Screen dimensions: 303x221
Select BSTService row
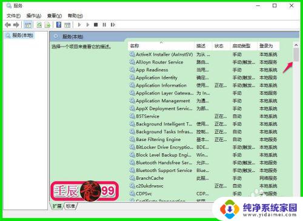pos(203,116)
